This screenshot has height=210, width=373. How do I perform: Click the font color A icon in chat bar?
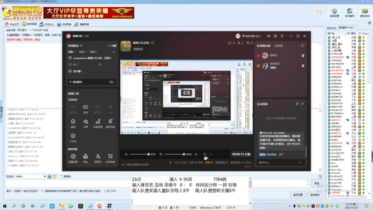(49, 176)
